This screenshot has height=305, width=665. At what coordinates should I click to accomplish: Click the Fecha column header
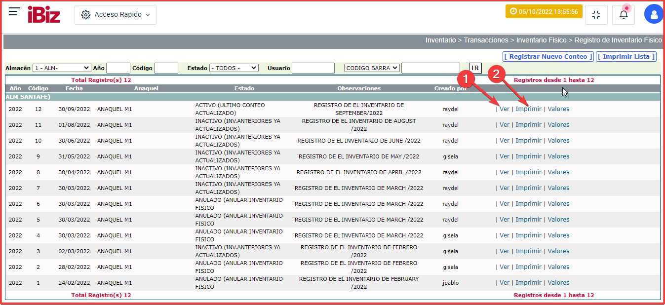point(74,88)
